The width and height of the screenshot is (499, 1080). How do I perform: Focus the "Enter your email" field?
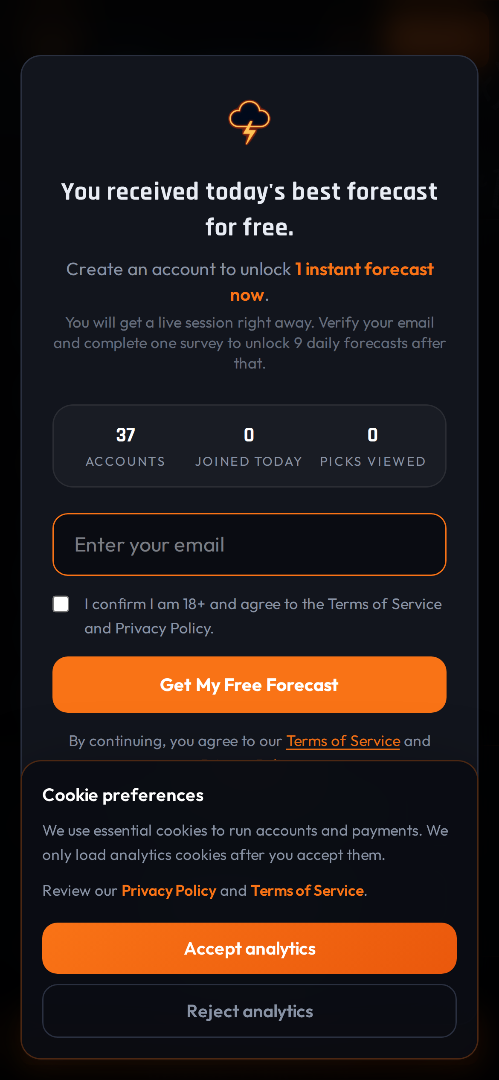249,544
